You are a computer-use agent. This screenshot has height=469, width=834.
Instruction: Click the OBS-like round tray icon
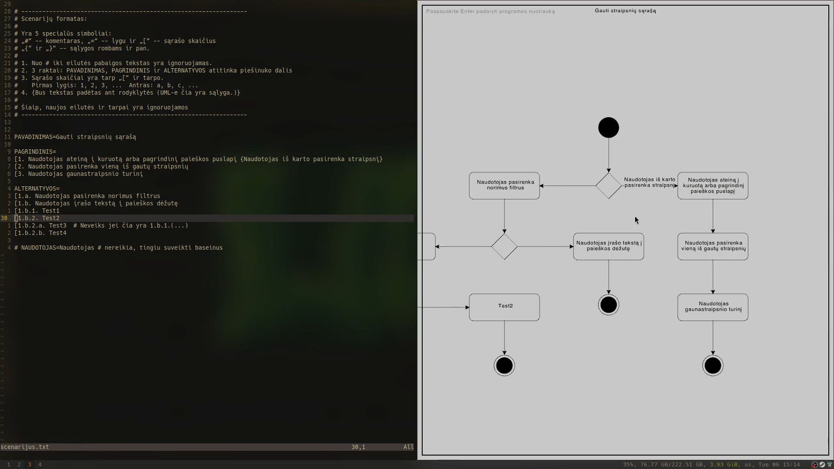815,465
